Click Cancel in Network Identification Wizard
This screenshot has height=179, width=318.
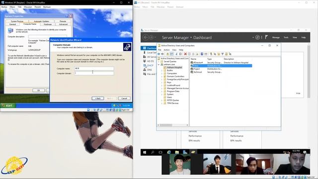(x=124, y=98)
